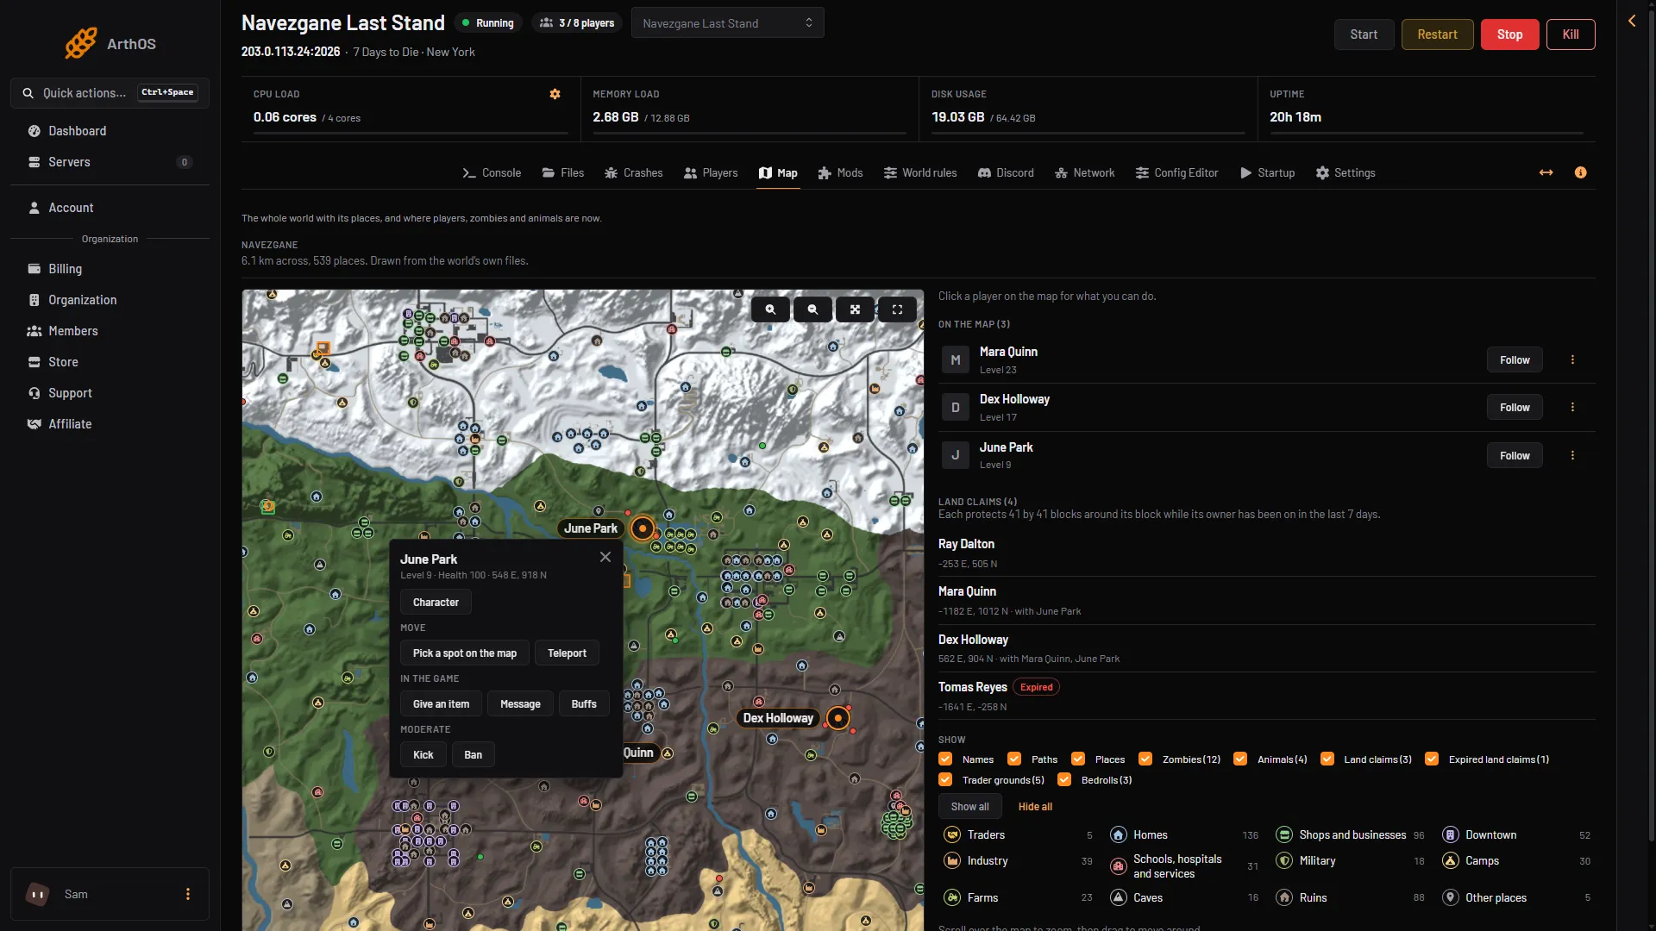Image resolution: width=1656 pixels, height=931 pixels.
Task: Open the Navezgane Last Stand server dropdown
Action: 727,23
